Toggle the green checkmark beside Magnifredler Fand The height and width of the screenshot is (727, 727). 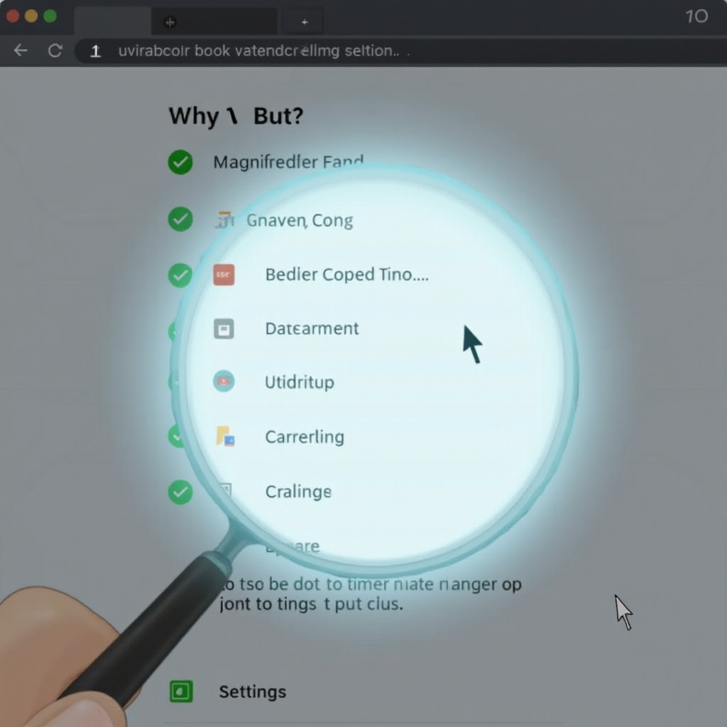click(180, 163)
